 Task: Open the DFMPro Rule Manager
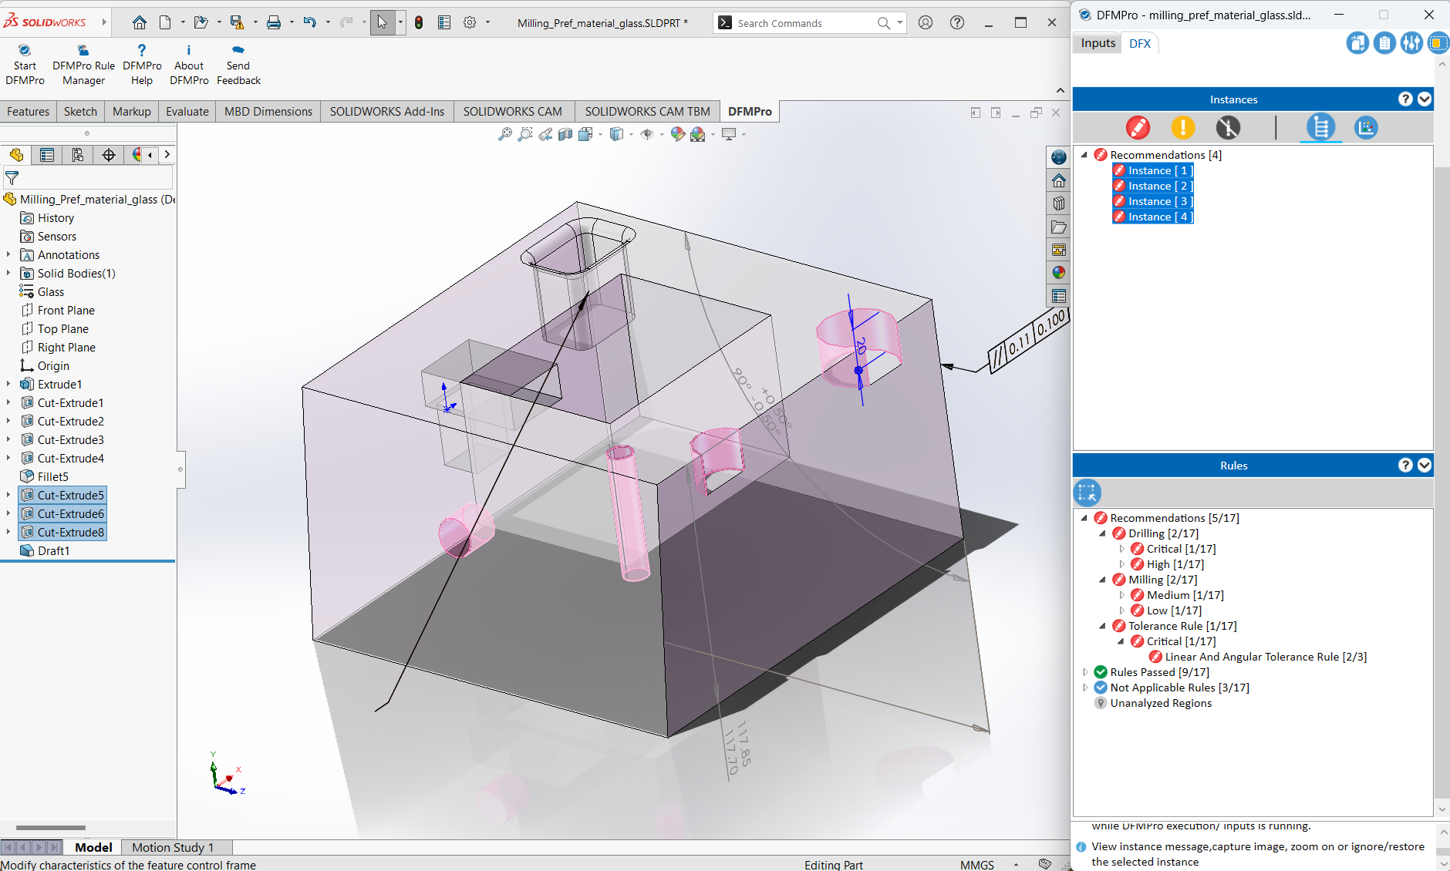pos(83,51)
